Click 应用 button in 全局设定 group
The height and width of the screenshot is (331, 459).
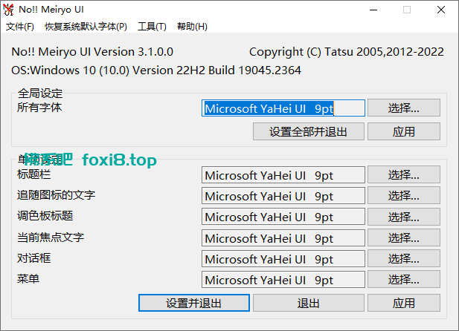(x=404, y=131)
